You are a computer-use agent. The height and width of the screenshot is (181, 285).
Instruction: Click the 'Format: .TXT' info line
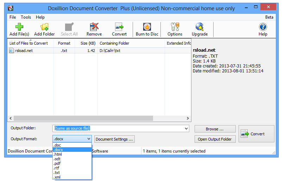click(x=205, y=56)
